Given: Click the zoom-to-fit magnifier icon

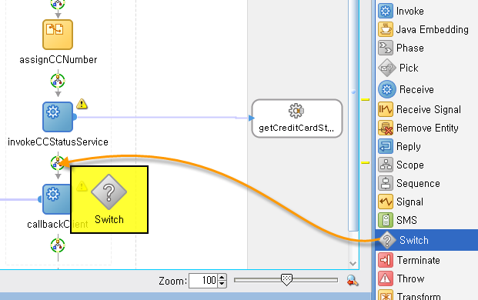Looking at the screenshot, I should (352, 280).
